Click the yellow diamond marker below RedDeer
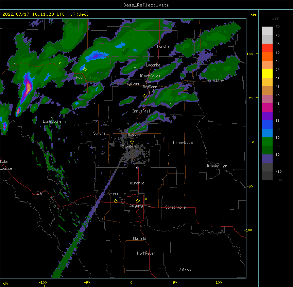Screen dimensions: 293x287 tap(144, 96)
